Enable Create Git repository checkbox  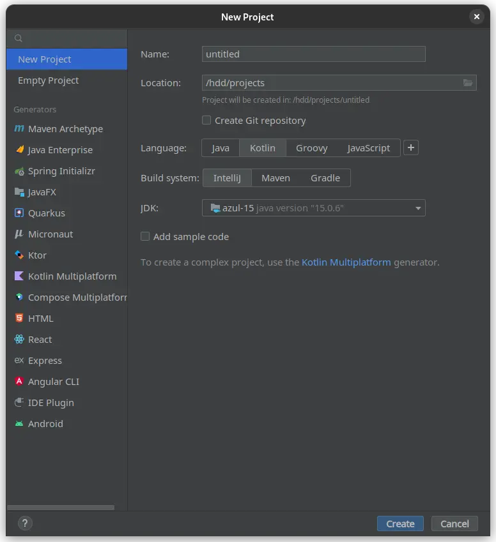206,120
